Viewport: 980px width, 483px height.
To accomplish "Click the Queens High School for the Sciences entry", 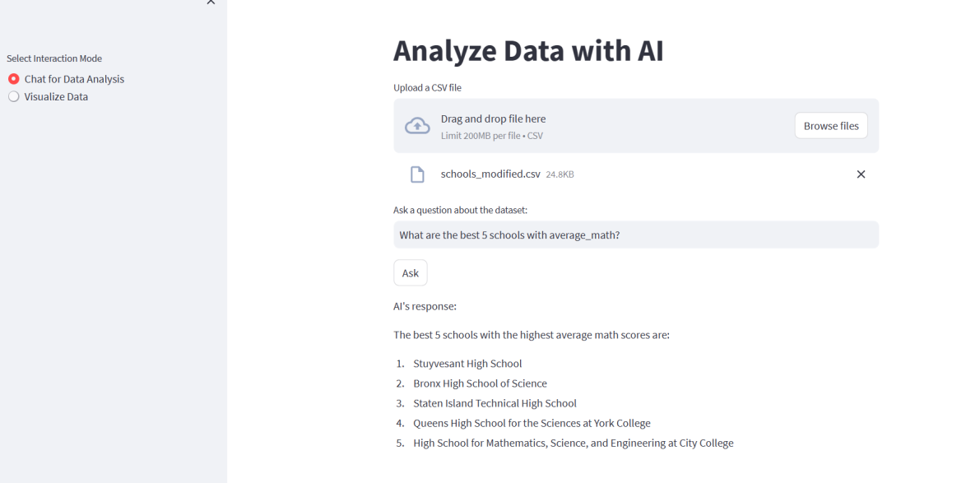I will point(532,424).
